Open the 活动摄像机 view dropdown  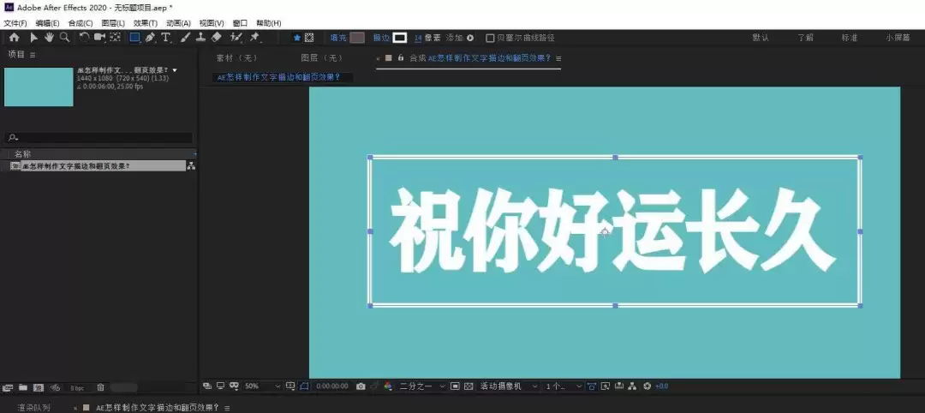[509, 386]
